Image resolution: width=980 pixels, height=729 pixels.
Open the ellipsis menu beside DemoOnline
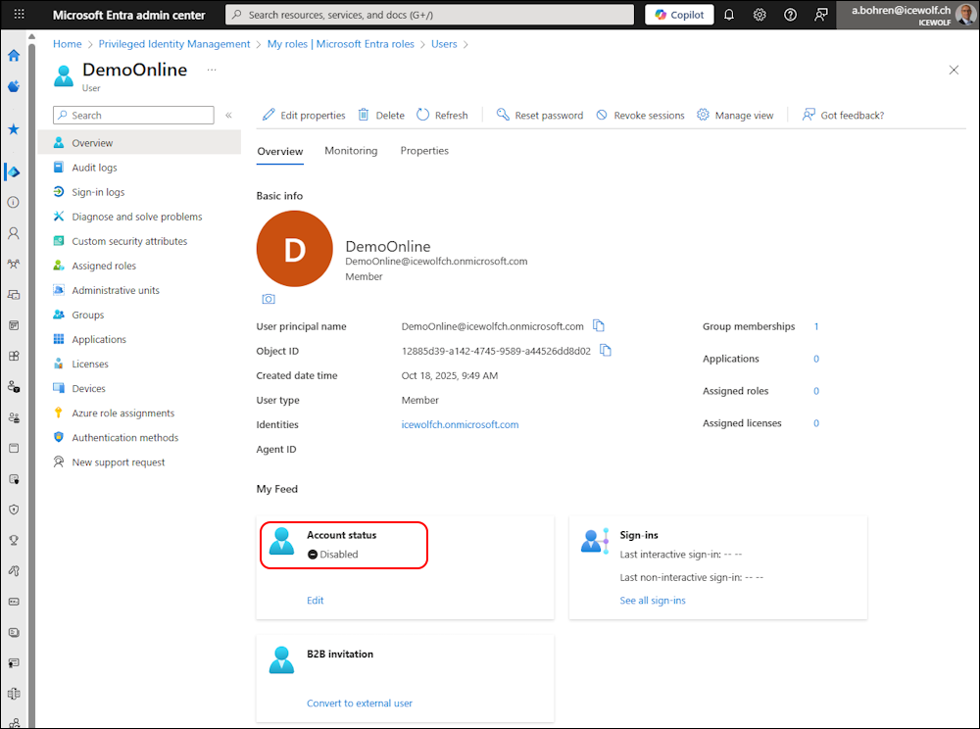212,71
